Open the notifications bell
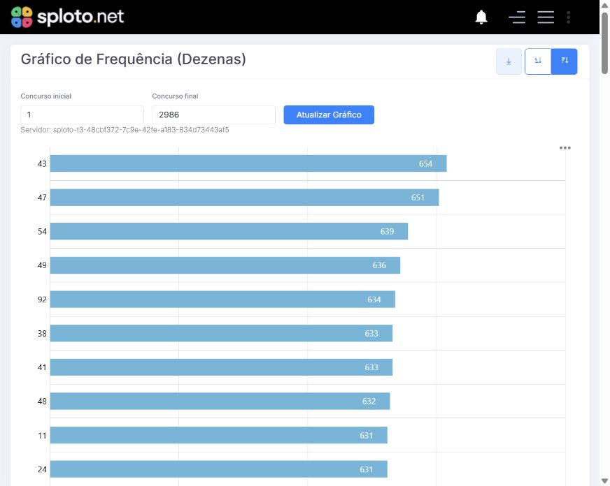Screen dimensions: 610x486 pos(481,17)
